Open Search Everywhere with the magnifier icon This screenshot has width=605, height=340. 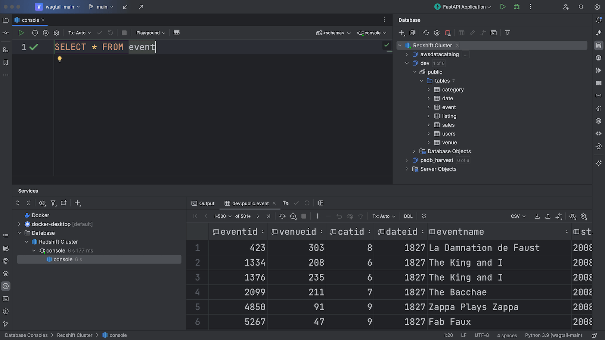(581, 7)
